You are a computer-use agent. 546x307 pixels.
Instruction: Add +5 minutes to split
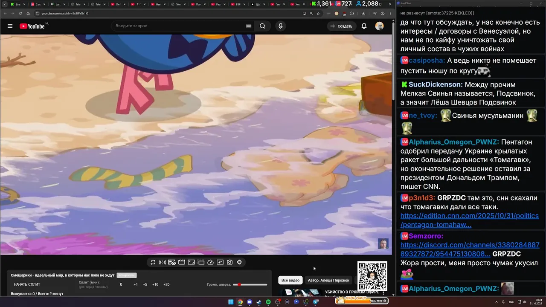(x=145, y=284)
